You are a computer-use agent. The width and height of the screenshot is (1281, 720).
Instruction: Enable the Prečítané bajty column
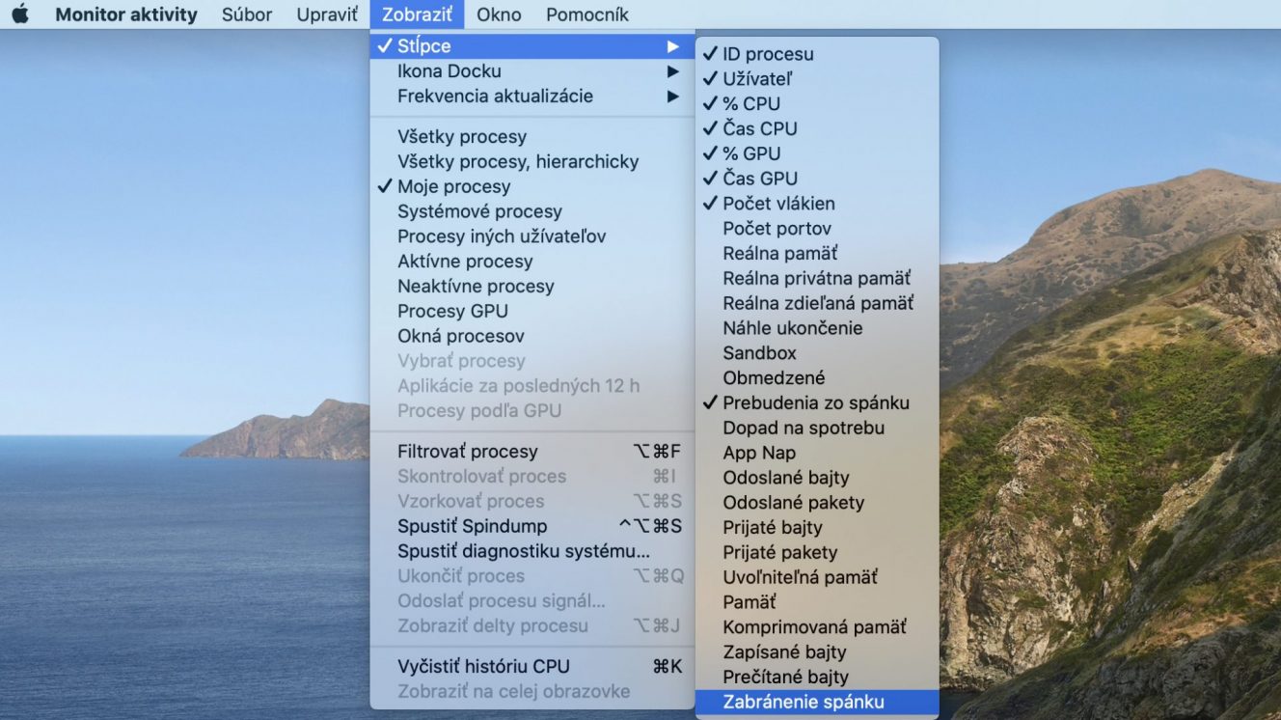(817, 678)
